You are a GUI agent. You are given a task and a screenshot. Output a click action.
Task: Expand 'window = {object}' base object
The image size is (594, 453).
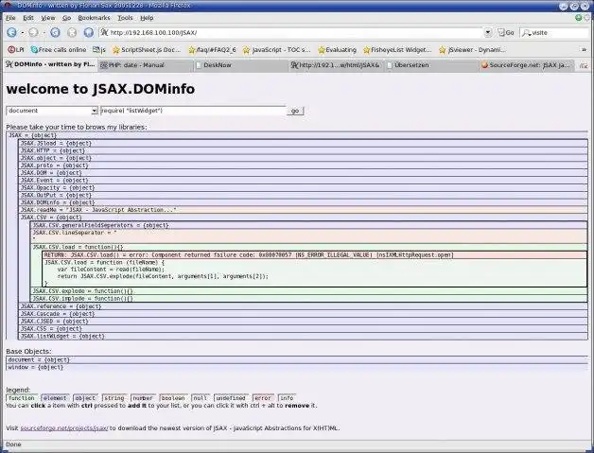pos(297,367)
